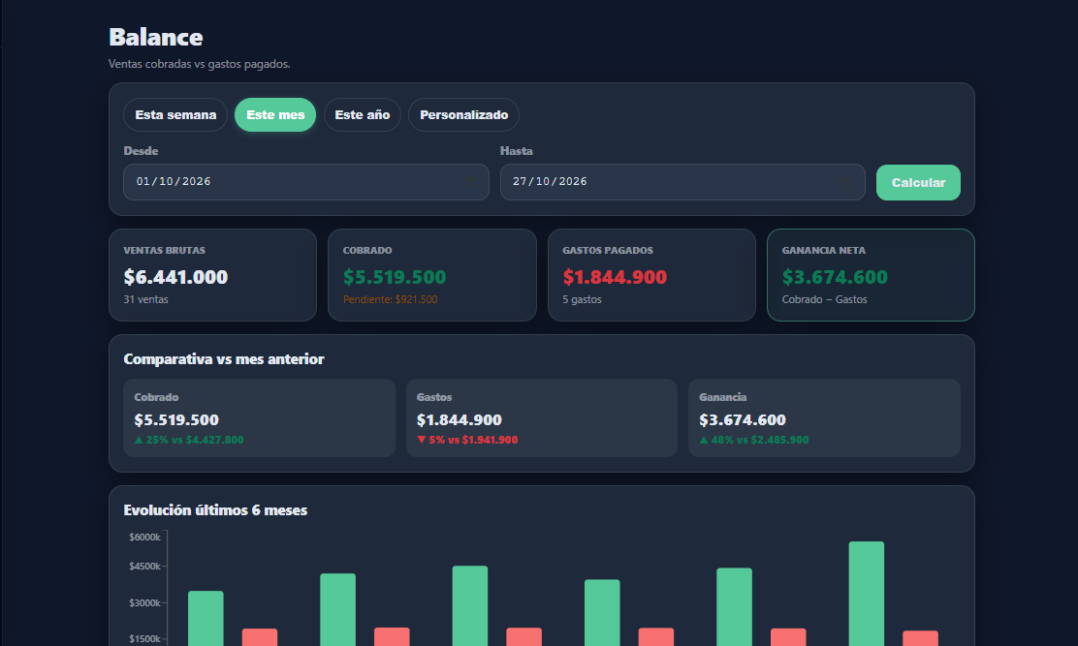Click the Comparativa vs mes anterior heading
Screen dimensions: 1078x646
(x=223, y=359)
